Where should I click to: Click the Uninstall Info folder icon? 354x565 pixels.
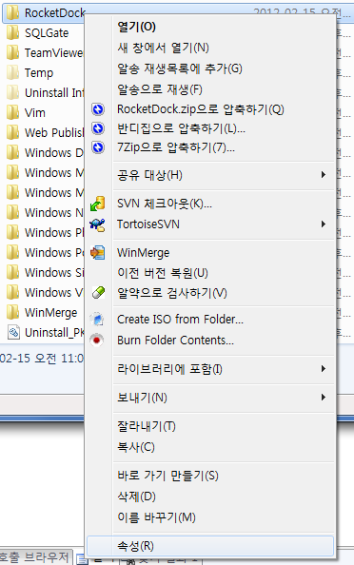(x=12, y=92)
